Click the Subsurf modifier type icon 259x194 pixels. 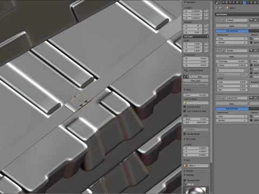[223, 20]
